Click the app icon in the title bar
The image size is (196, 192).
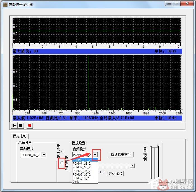pyautogui.click(x=5, y=5)
